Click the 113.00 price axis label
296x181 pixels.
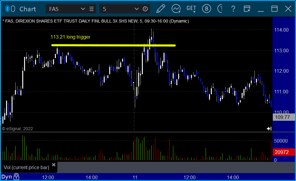click(x=281, y=50)
